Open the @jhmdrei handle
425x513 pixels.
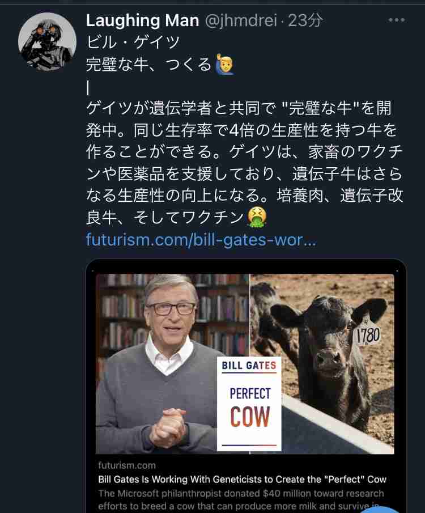click(x=241, y=20)
